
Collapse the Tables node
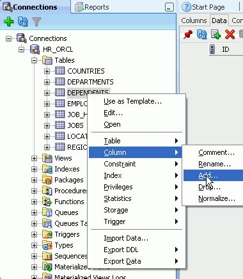tap(34, 60)
